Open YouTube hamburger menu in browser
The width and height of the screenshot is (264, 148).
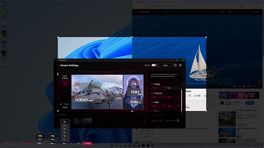click(136, 12)
